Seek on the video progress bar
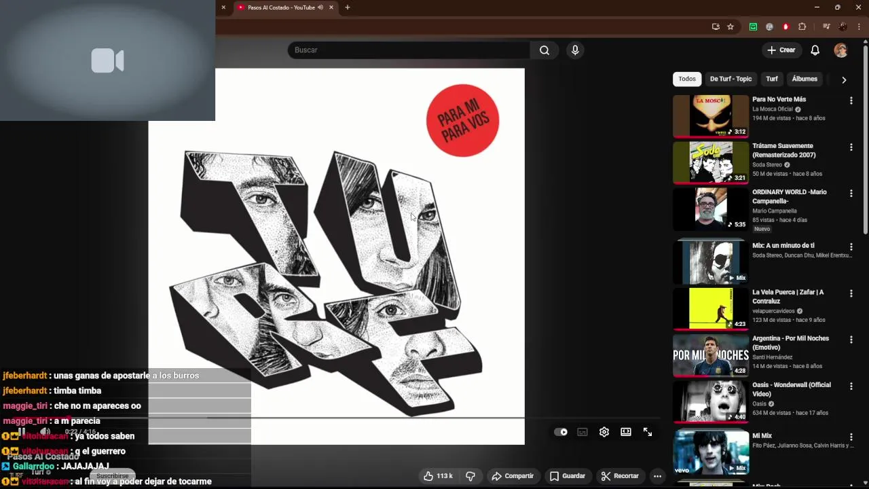The width and height of the screenshot is (869, 489). [x=336, y=418]
